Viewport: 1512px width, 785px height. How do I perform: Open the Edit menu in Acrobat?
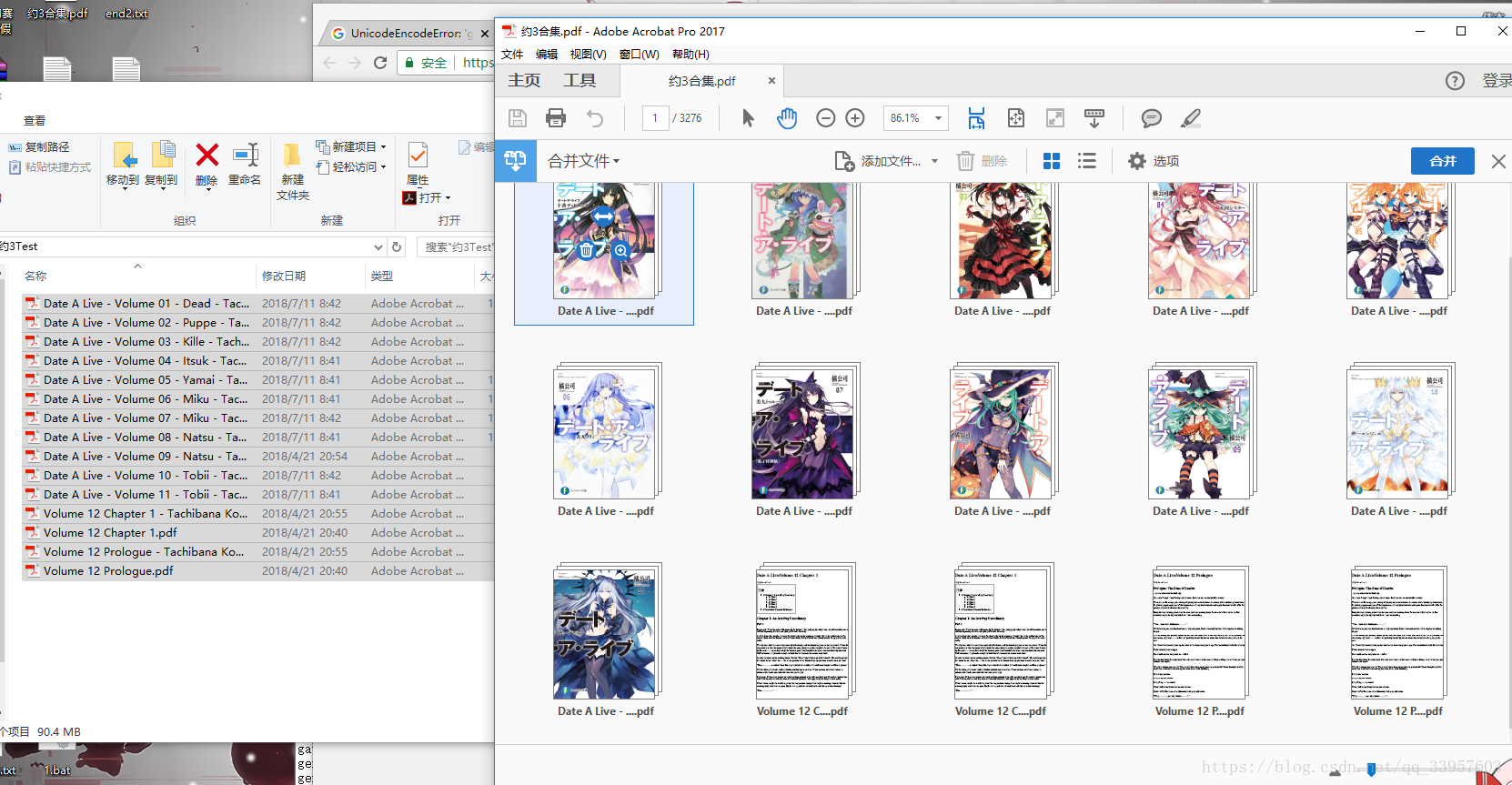click(x=547, y=55)
